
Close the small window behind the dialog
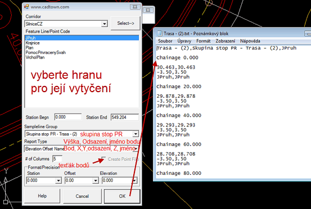coord(148,10)
